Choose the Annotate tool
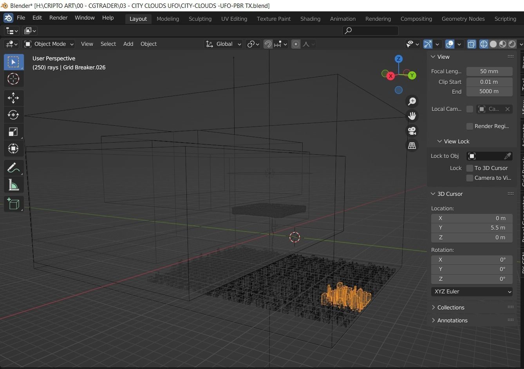524x369 pixels. (x=13, y=168)
